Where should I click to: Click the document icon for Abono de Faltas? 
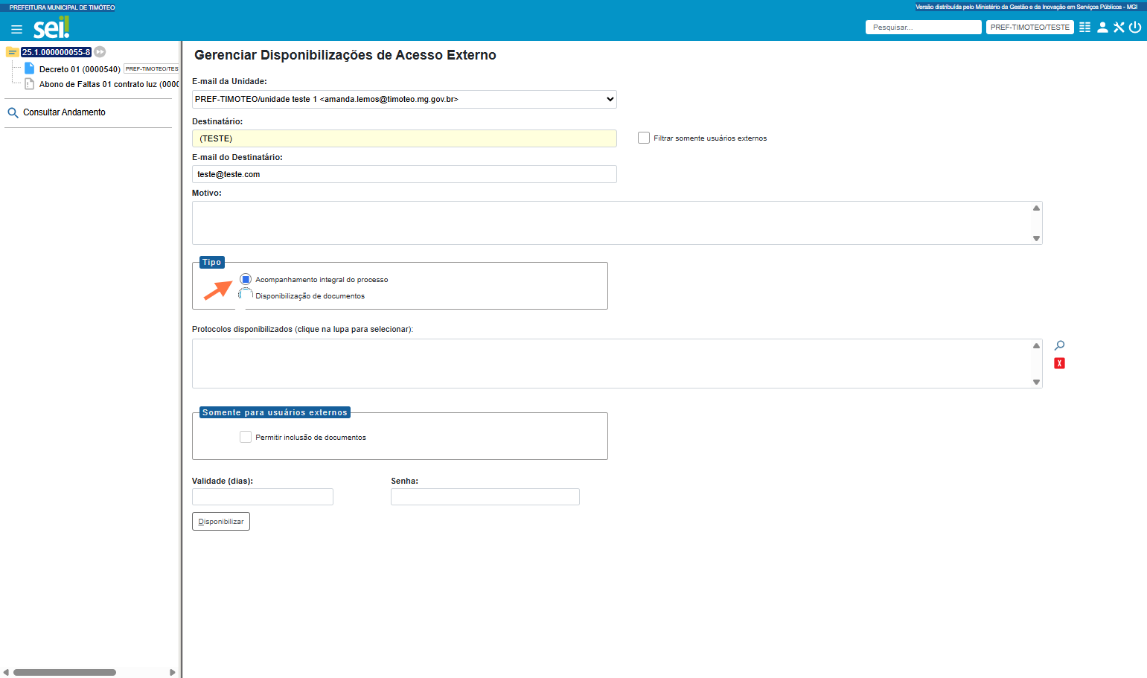30,84
